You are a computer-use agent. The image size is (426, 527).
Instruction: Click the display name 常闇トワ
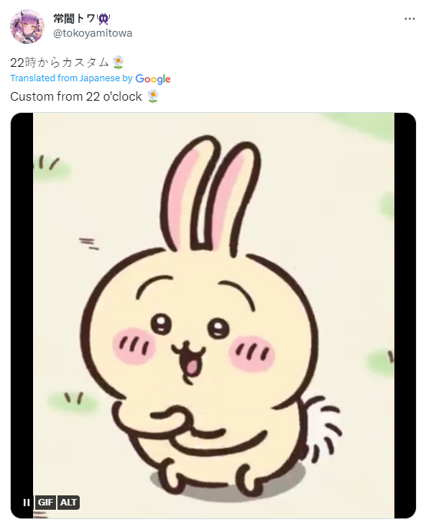coord(75,19)
